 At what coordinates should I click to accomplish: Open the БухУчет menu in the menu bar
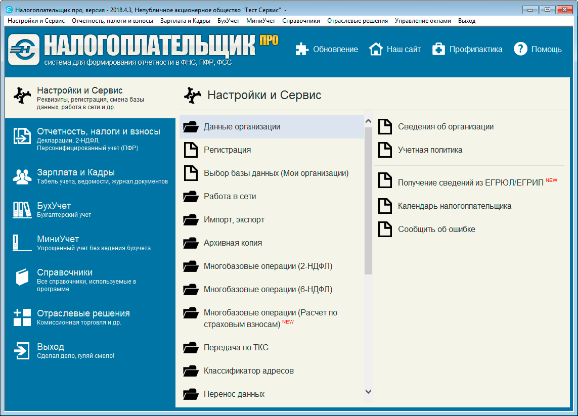tap(228, 21)
